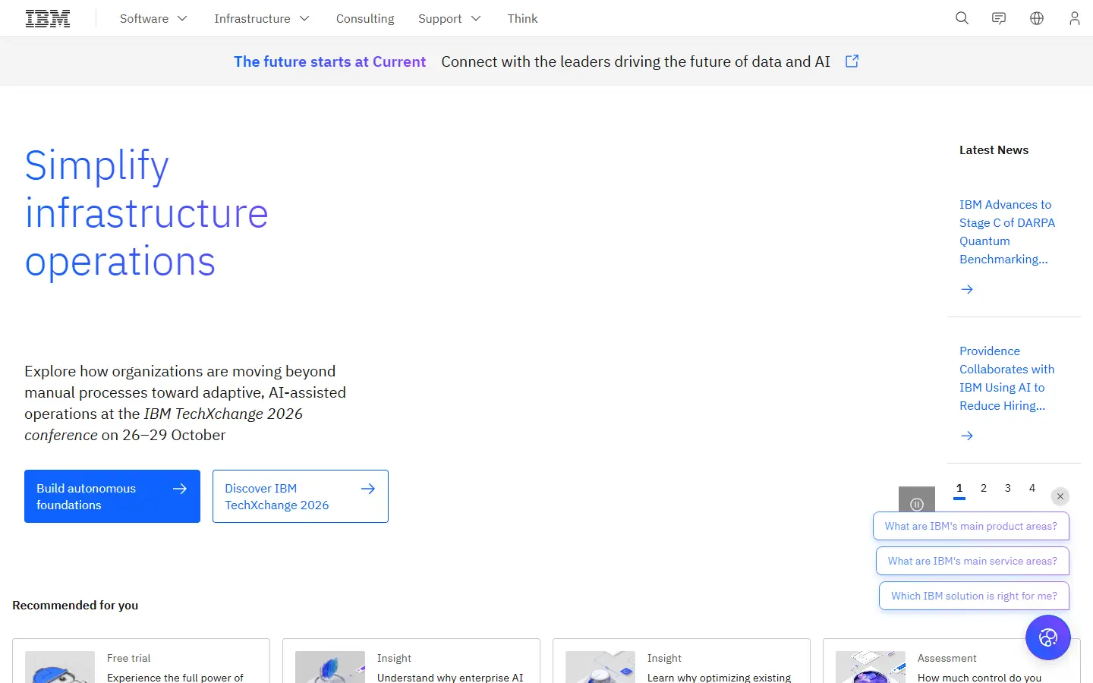
Task: Expand the Software menu
Action: (x=153, y=18)
